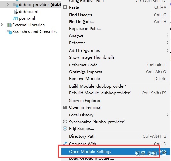Click the Scratches and Consoles icon
Viewport: 171px width, 161px height.
click(x=9, y=32)
